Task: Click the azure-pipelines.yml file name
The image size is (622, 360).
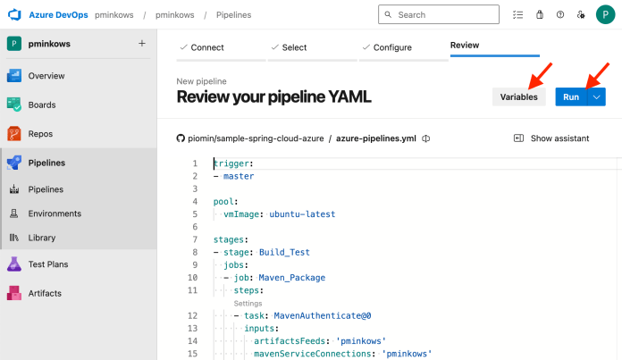Action: [x=376, y=138]
